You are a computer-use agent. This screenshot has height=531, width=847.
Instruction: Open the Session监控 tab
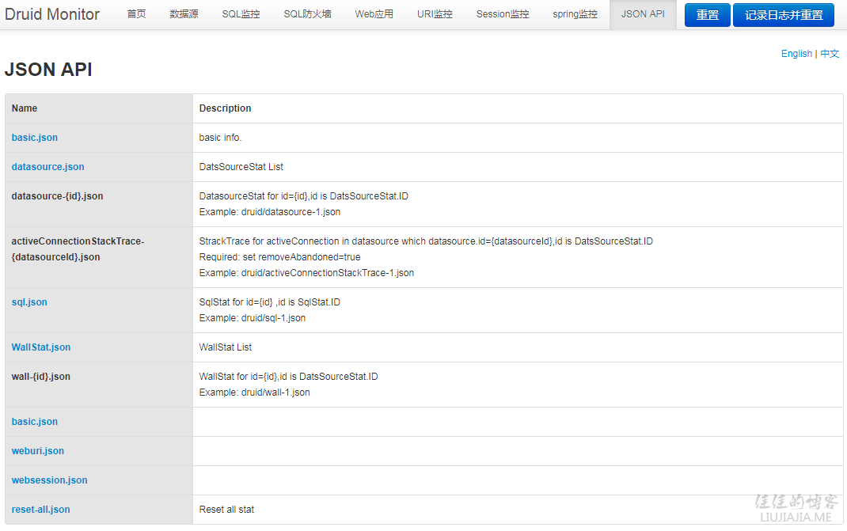[502, 14]
